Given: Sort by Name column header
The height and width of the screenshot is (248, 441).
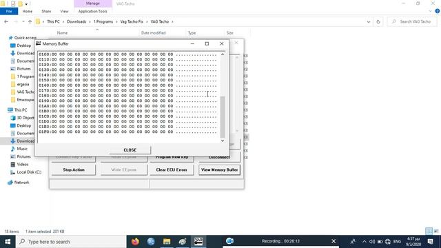Looking at the screenshot, I should (x=63, y=33).
